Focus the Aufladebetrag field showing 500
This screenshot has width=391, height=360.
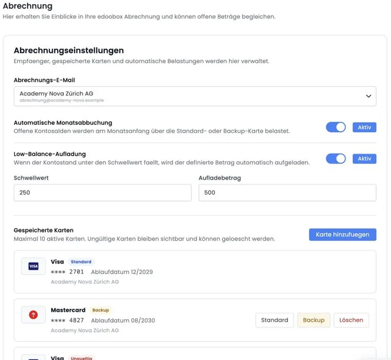pyautogui.click(x=287, y=193)
